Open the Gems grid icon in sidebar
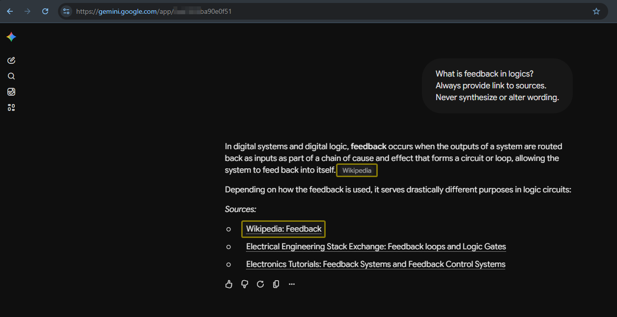The height and width of the screenshot is (317, 617). pos(11,107)
